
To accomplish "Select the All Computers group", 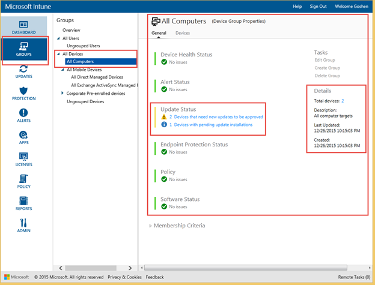I will tap(101, 62).
